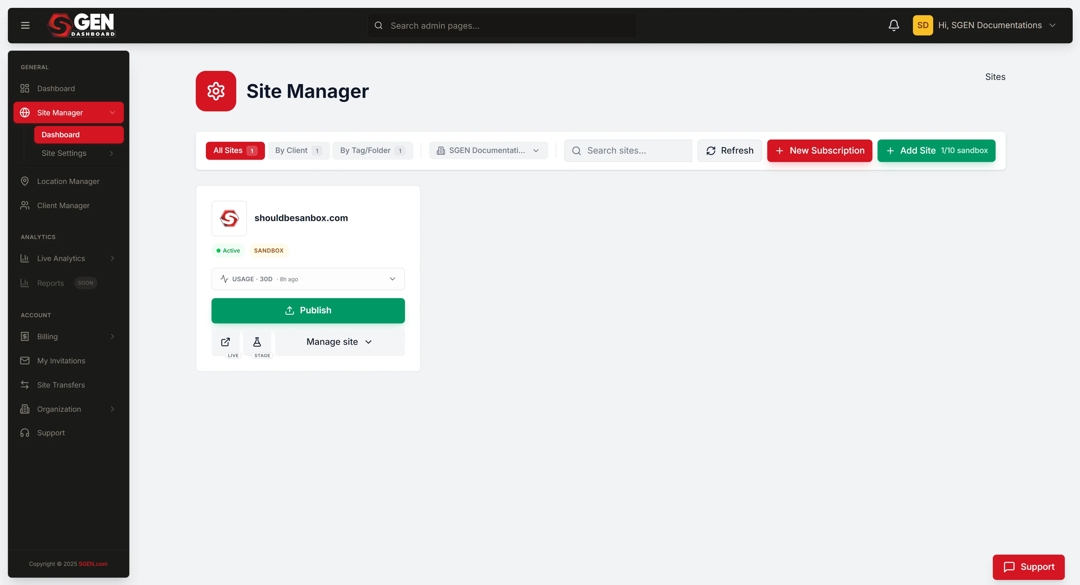Viewport: 1080px width, 585px height.
Task: Click the SD user avatar
Action: click(x=922, y=25)
